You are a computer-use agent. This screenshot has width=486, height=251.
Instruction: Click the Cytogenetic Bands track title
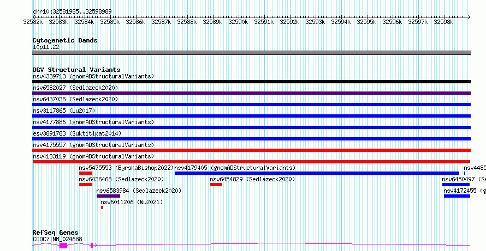click(65, 40)
